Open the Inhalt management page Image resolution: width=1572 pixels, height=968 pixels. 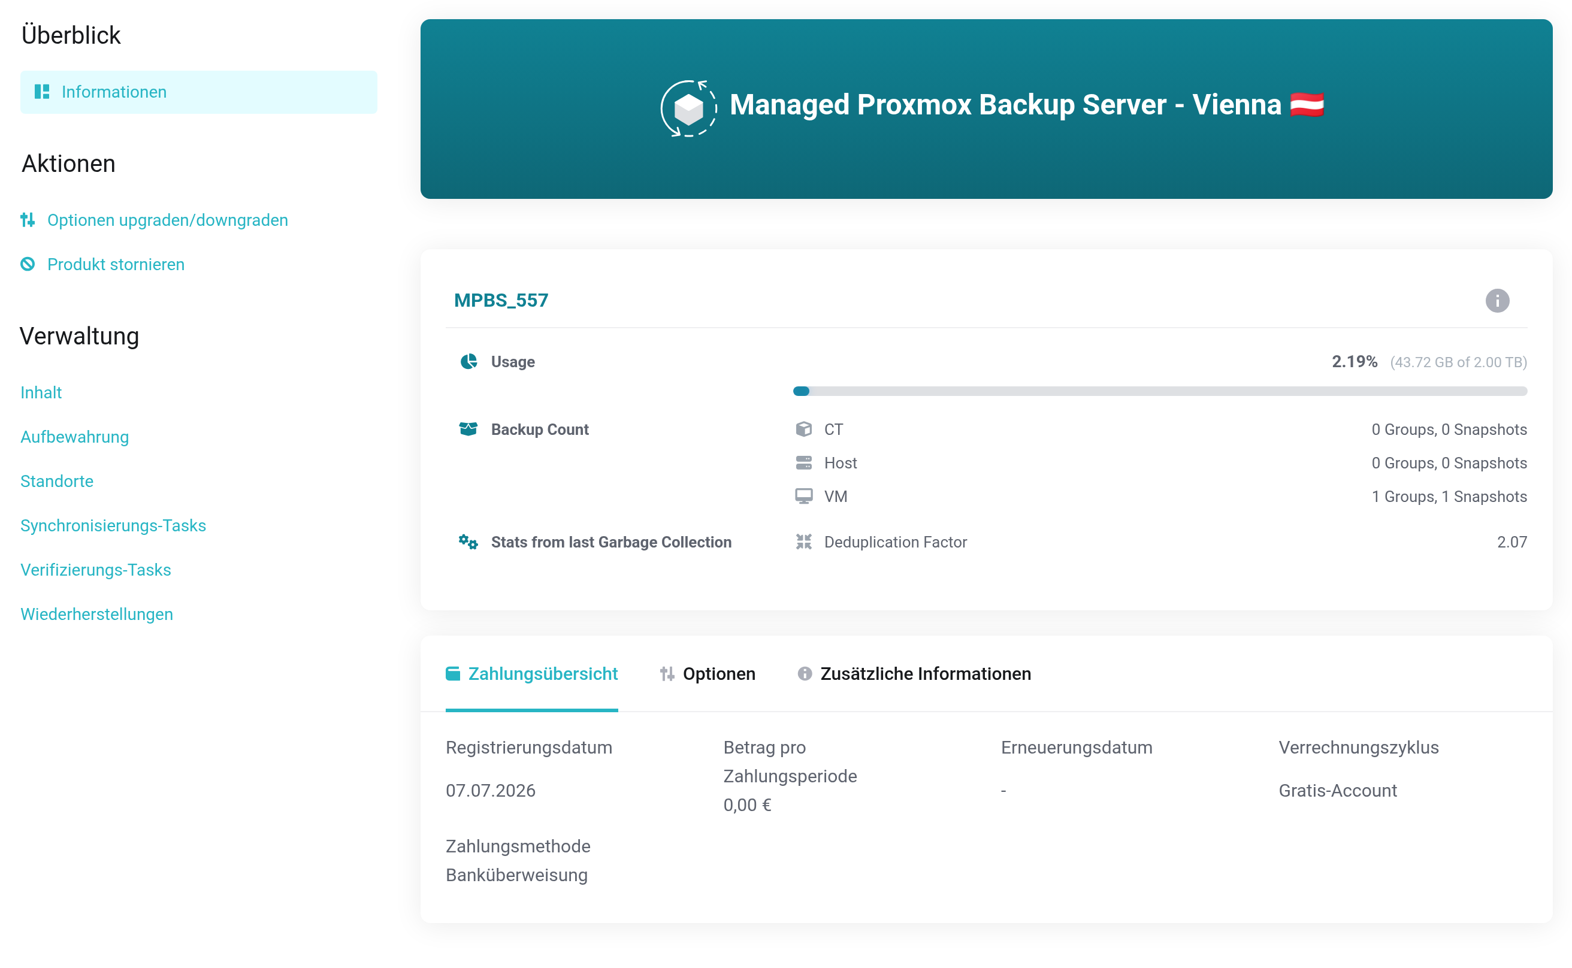pyautogui.click(x=41, y=392)
